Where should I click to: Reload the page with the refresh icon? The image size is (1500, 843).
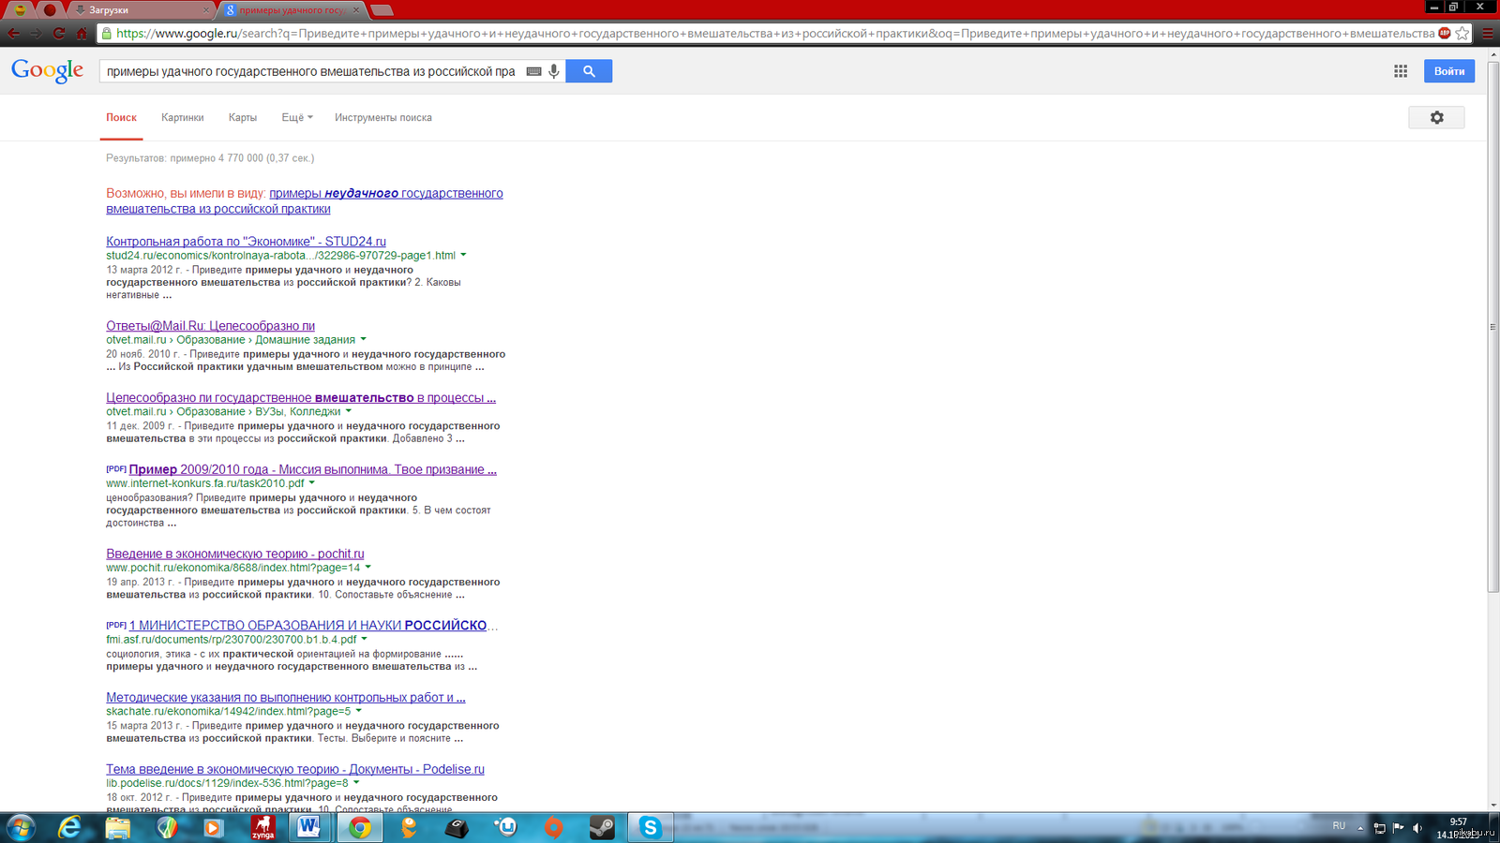58,34
